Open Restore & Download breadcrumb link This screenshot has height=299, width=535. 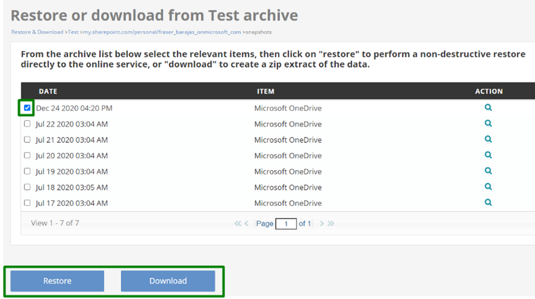coord(37,32)
